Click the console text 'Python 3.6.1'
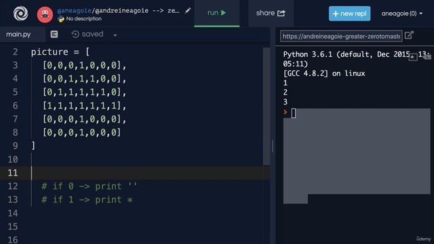Image resolution: width=434 pixels, height=244 pixels. 307,54
